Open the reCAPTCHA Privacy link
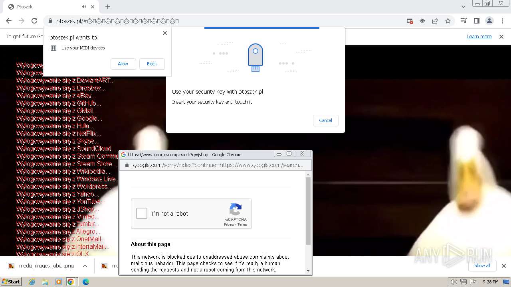This screenshot has width=511, height=287. (x=229, y=224)
